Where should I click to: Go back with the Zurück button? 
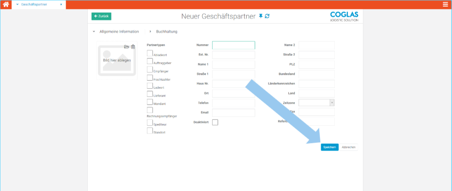(101, 16)
